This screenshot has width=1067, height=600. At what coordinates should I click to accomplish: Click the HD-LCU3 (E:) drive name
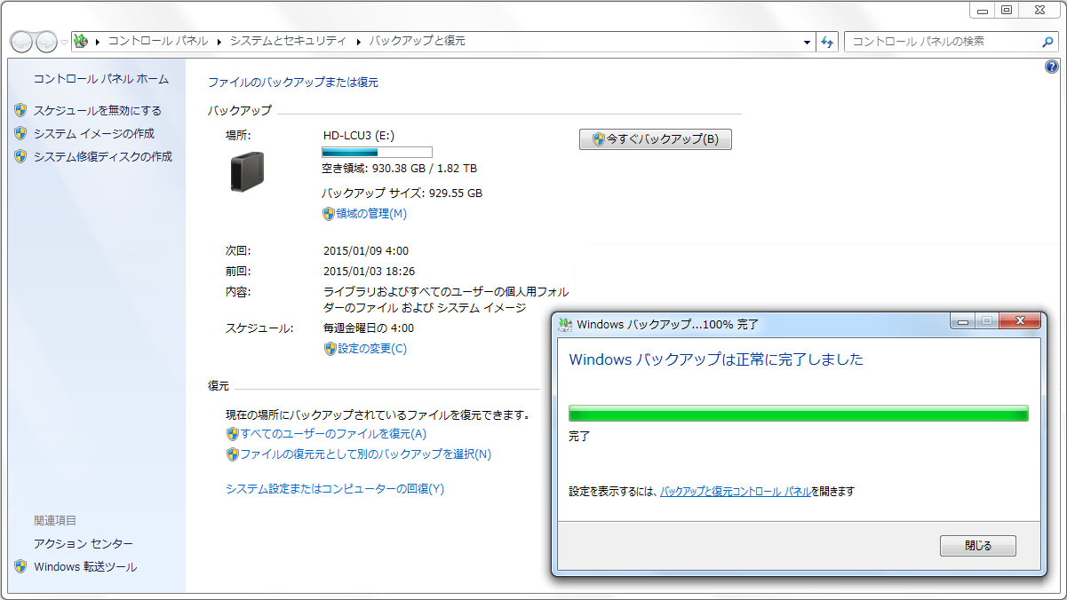359,136
